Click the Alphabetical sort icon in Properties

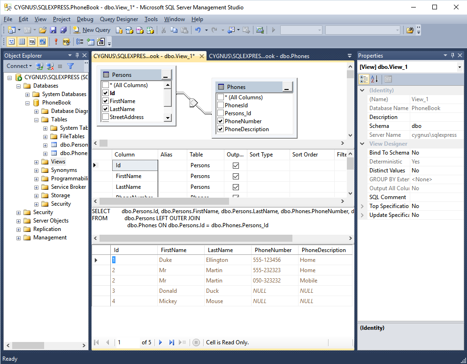[x=375, y=79]
